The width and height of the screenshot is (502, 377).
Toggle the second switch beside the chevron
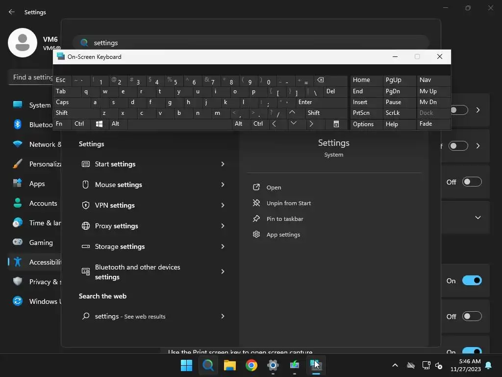pos(458,146)
